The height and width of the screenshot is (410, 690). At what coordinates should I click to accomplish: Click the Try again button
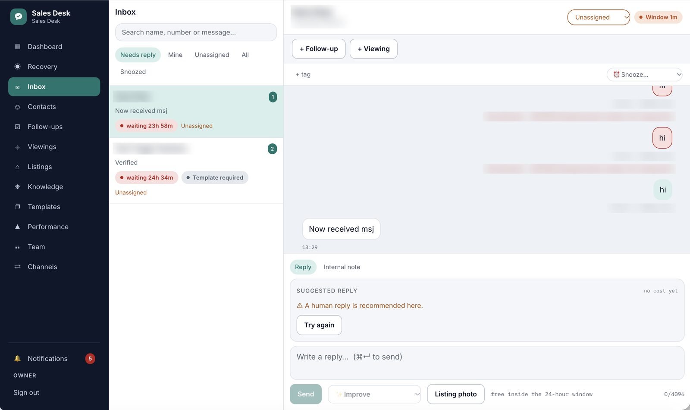(x=319, y=325)
